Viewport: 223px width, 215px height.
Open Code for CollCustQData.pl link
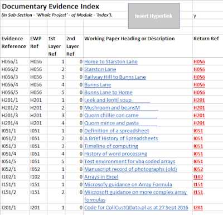[x=136, y=208]
